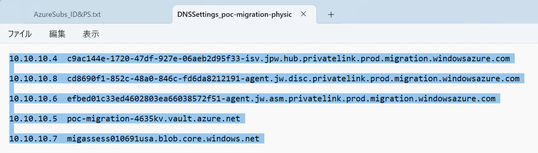Image resolution: width=538 pixels, height=153 pixels.
Task: Switch to the AzureSubs_ID&PS.txt tab
Action: 67,14
